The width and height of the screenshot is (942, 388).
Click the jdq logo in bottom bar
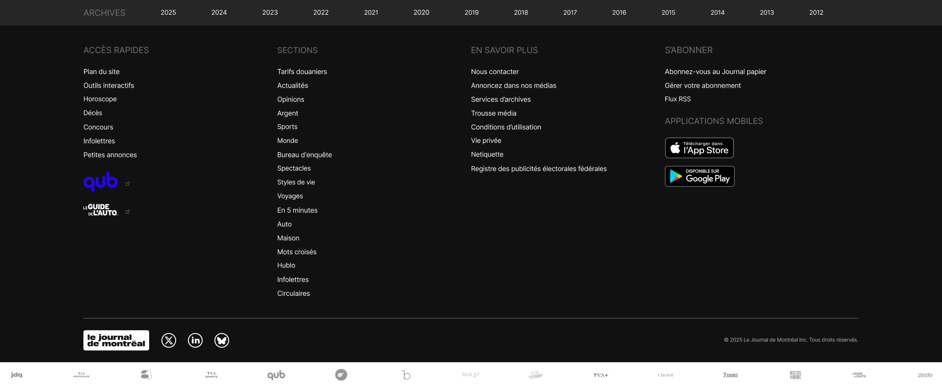click(17, 375)
